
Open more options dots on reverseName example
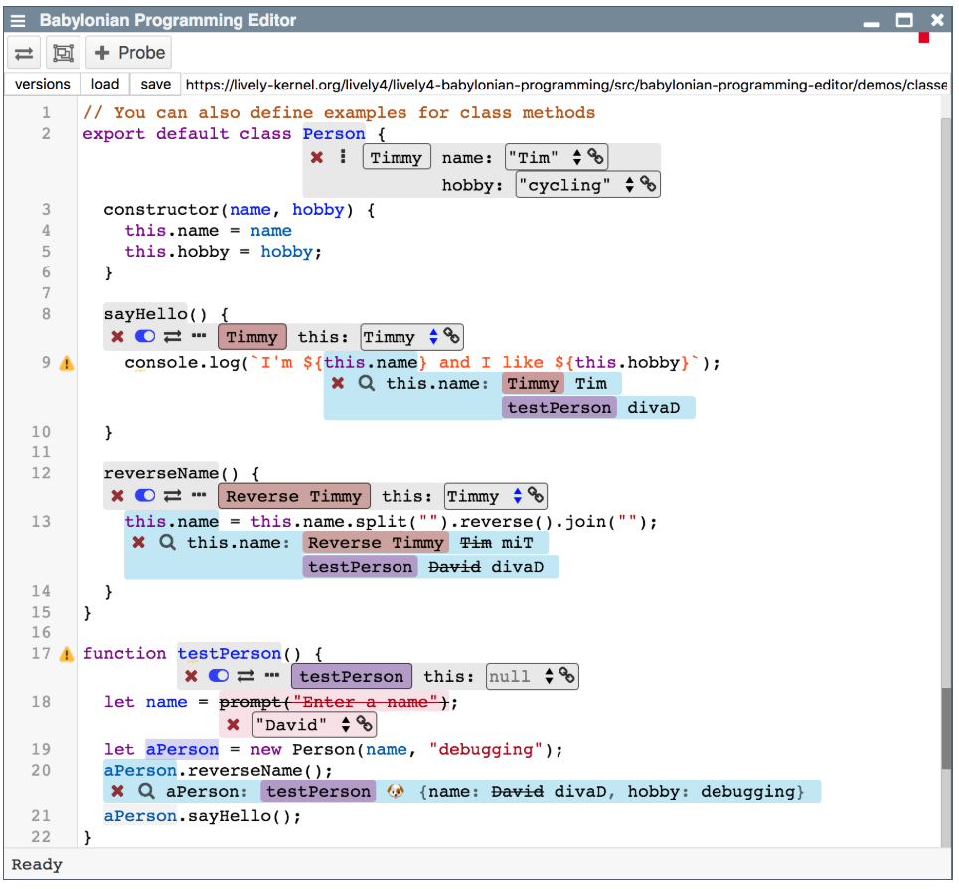tap(198, 495)
